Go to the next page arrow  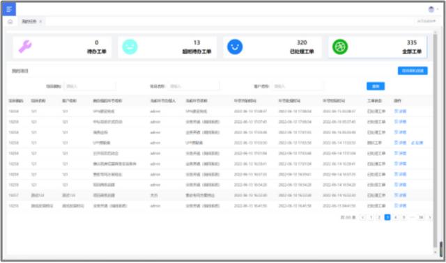pos(430,218)
